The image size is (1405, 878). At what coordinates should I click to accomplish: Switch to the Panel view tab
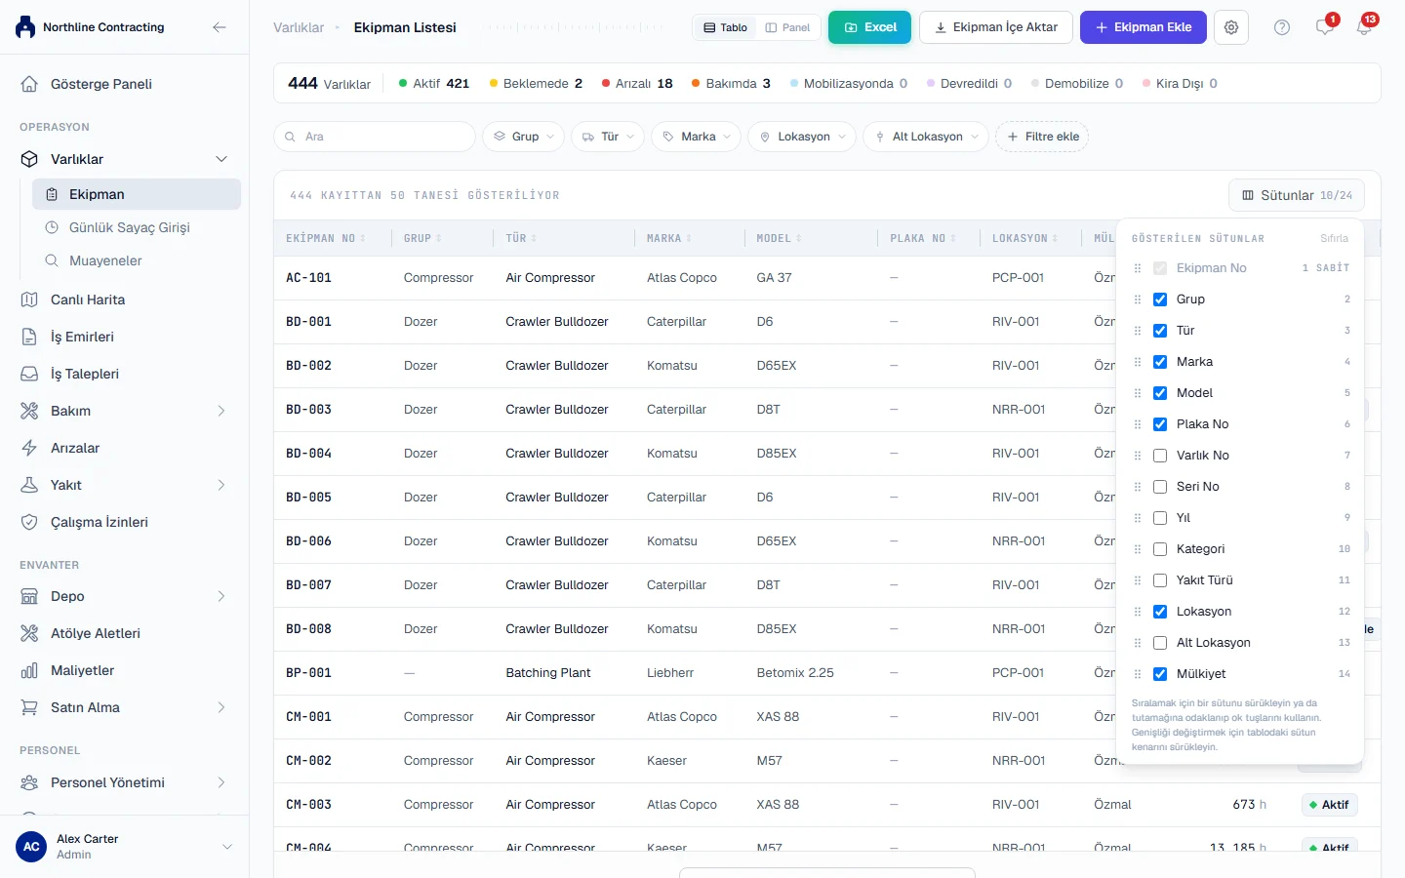787,27
